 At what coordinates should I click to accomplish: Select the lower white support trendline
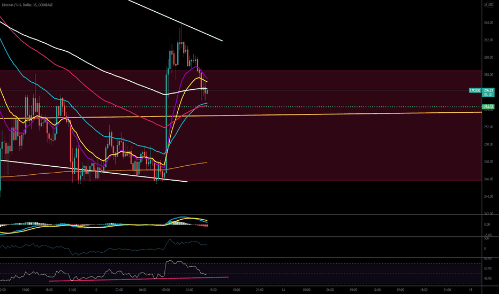[94, 171]
